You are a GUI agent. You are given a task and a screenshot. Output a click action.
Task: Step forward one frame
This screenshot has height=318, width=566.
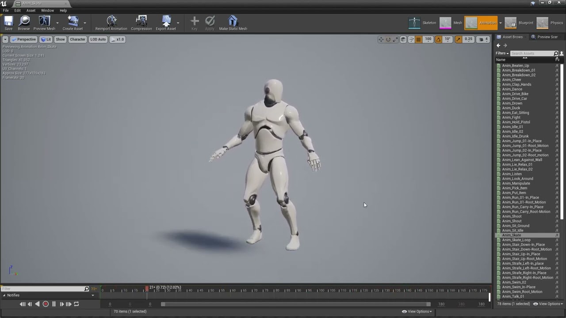pyautogui.click(x=61, y=304)
